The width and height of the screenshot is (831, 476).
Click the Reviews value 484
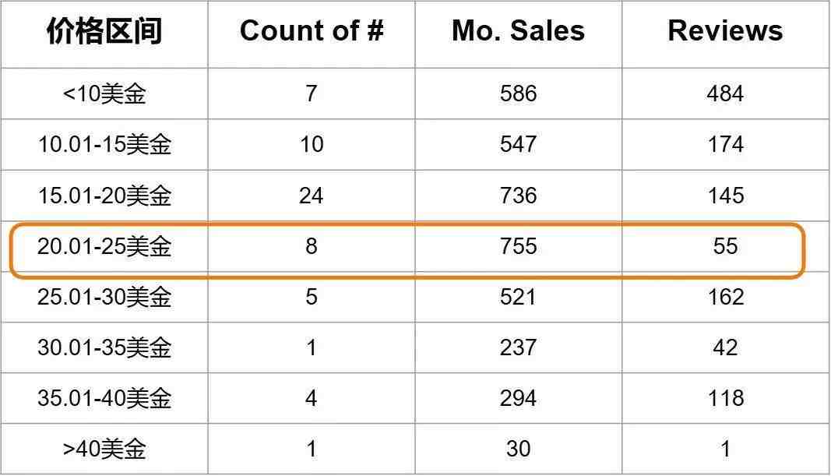coord(725,94)
